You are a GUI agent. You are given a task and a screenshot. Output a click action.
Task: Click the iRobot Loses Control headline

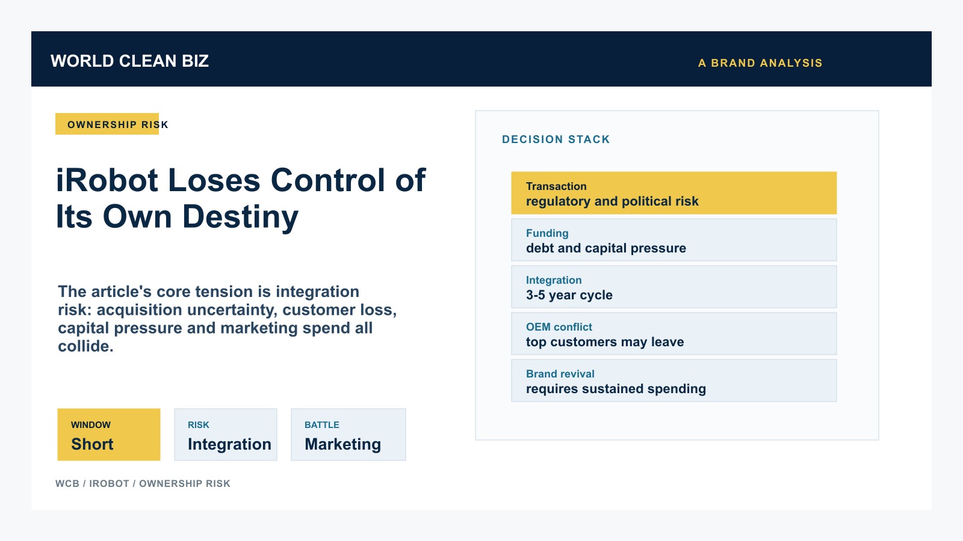click(x=241, y=198)
